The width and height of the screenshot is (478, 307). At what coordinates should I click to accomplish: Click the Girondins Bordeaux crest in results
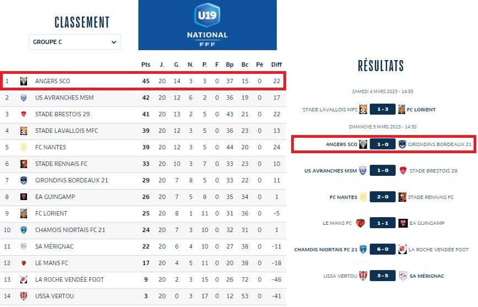[x=402, y=144]
